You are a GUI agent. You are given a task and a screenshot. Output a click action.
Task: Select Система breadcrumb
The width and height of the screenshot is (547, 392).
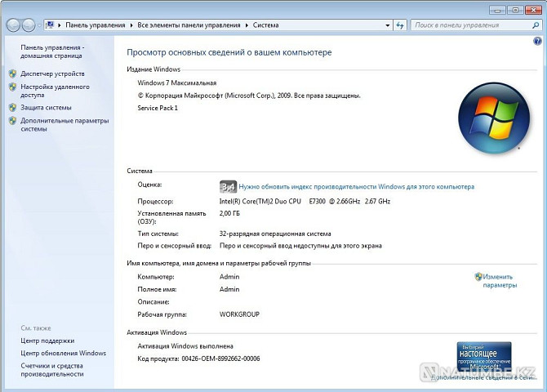(266, 25)
